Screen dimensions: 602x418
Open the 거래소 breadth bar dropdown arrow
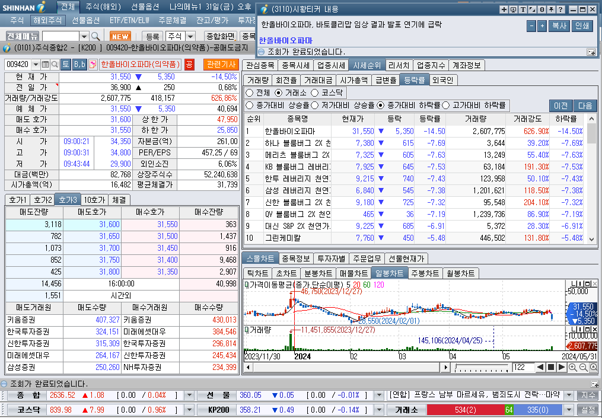click(569, 410)
